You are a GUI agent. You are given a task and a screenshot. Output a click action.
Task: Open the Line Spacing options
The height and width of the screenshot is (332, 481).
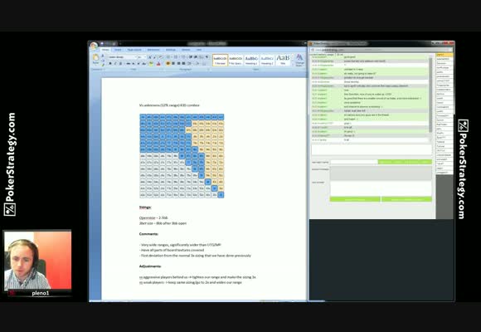pos(190,64)
